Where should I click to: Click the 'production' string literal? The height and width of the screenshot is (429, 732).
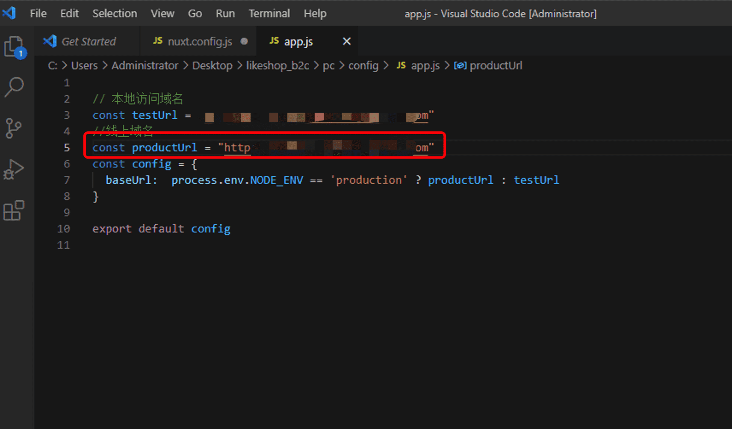click(x=369, y=180)
